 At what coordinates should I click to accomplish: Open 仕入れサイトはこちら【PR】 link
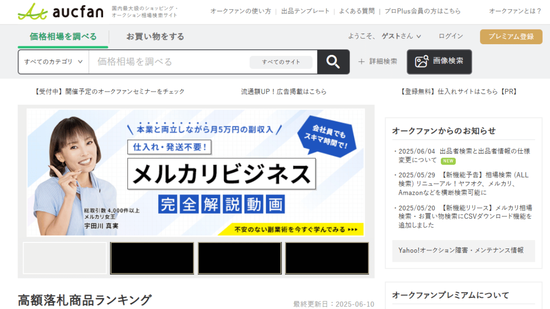click(x=459, y=91)
